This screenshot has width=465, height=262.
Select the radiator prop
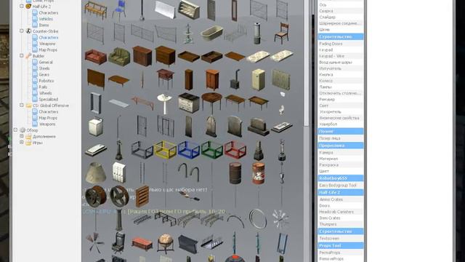pyautogui.click(x=281, y=79)
